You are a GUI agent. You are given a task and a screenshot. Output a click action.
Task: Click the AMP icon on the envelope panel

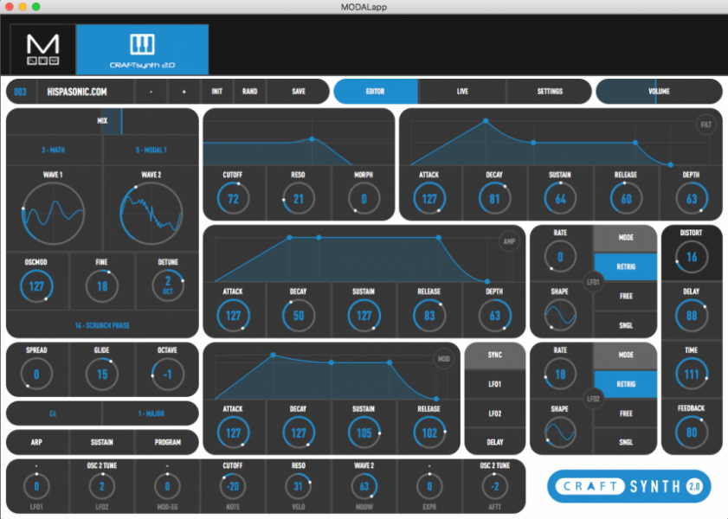click(511, 241)
